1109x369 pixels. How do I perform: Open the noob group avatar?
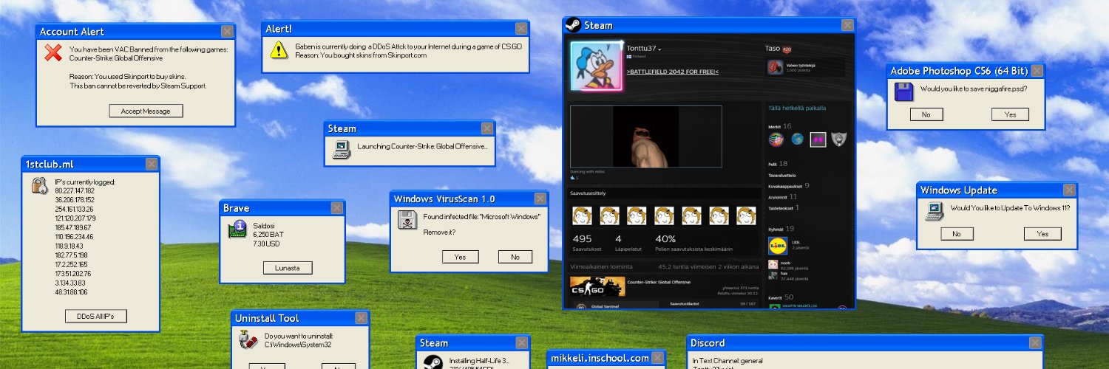point(773,263)
